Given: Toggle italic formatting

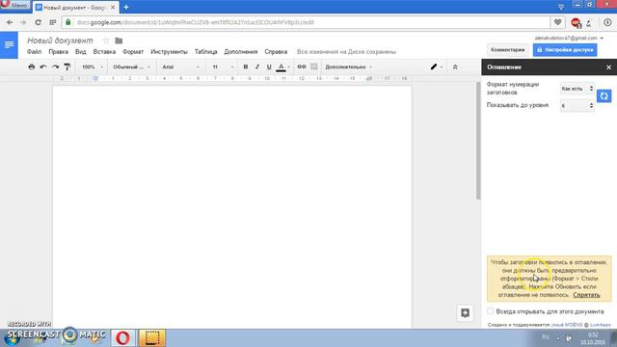Looking at the screenshot, I should tap(257, 67).
